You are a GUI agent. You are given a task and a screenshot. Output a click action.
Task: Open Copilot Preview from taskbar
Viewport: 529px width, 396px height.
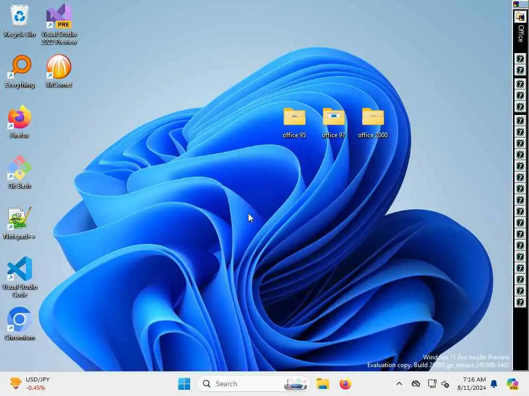click(x=512, y=384)
